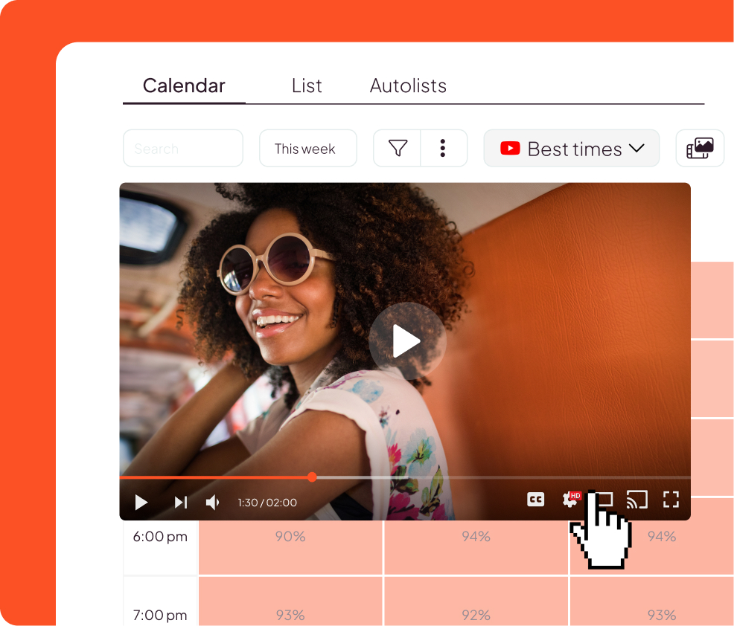This screenshot has height=626, width=734.
Task: Switch to the Calendar tab
Action: 184,85
